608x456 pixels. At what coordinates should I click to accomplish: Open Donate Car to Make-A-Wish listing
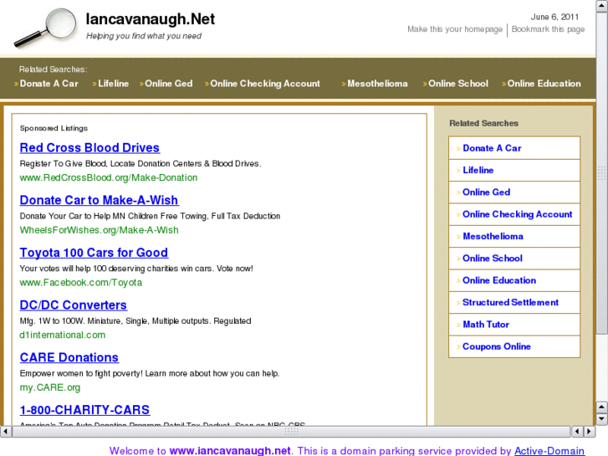(100, 200)
